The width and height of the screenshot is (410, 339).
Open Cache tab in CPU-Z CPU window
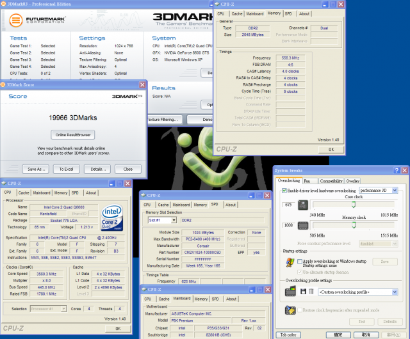click(x=24, y=193)
